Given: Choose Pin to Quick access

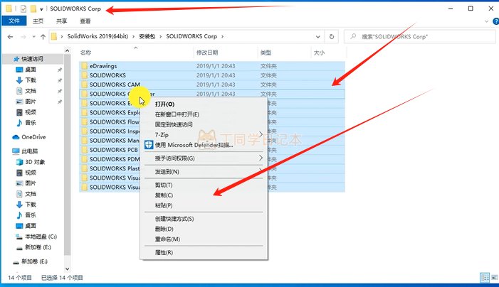Looking at the screenshot, I should click(204, 124).
